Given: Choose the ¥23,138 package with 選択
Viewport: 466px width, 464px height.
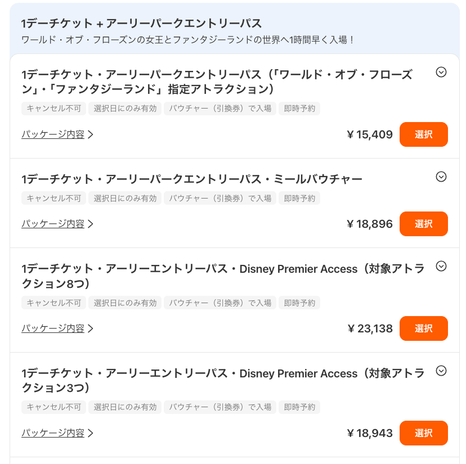Looking at the screenshot, I should [x=423, y=328].
